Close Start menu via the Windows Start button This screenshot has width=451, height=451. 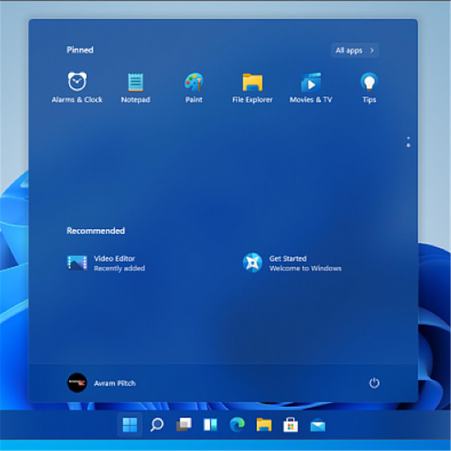130,425
